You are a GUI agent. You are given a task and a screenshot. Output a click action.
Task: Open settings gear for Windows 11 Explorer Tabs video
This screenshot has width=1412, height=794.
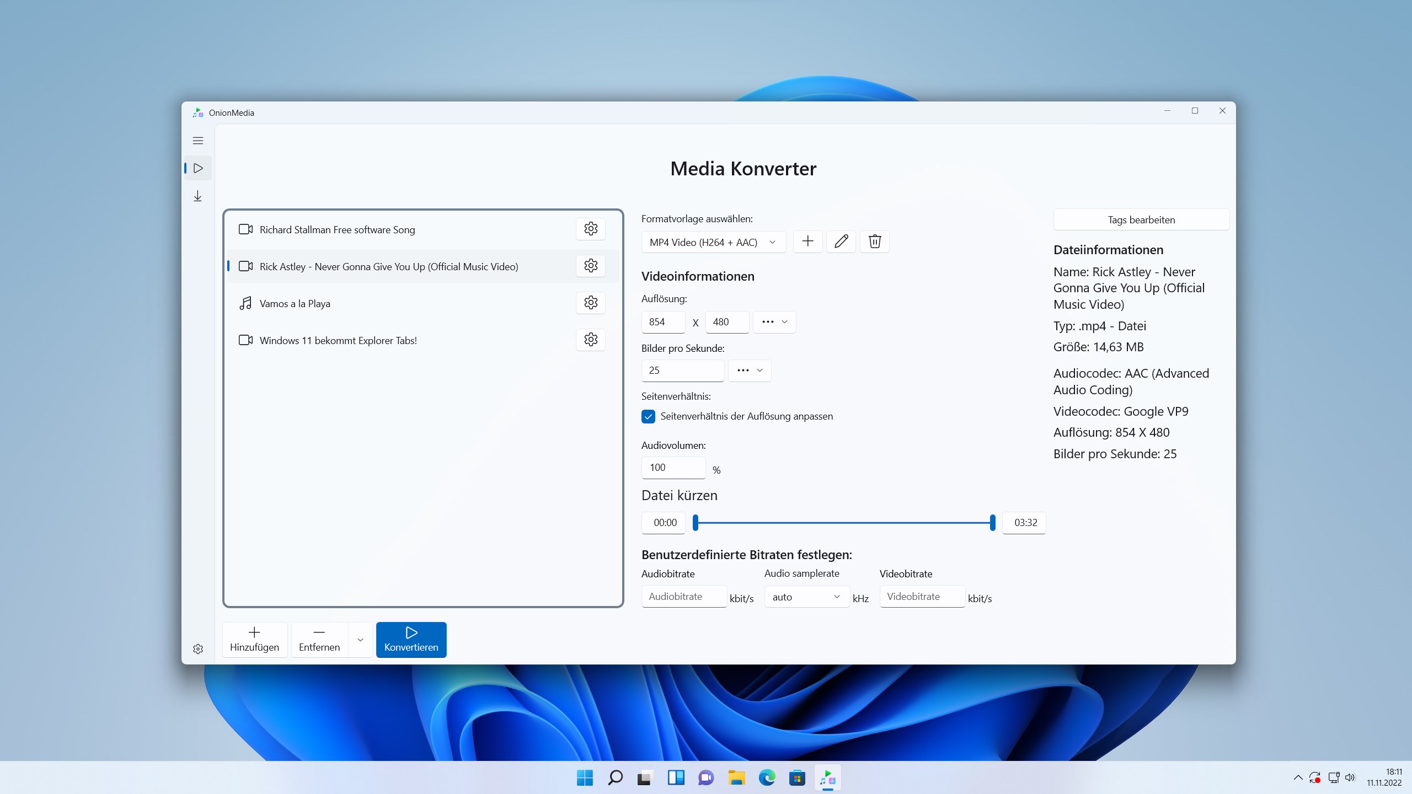591,340
